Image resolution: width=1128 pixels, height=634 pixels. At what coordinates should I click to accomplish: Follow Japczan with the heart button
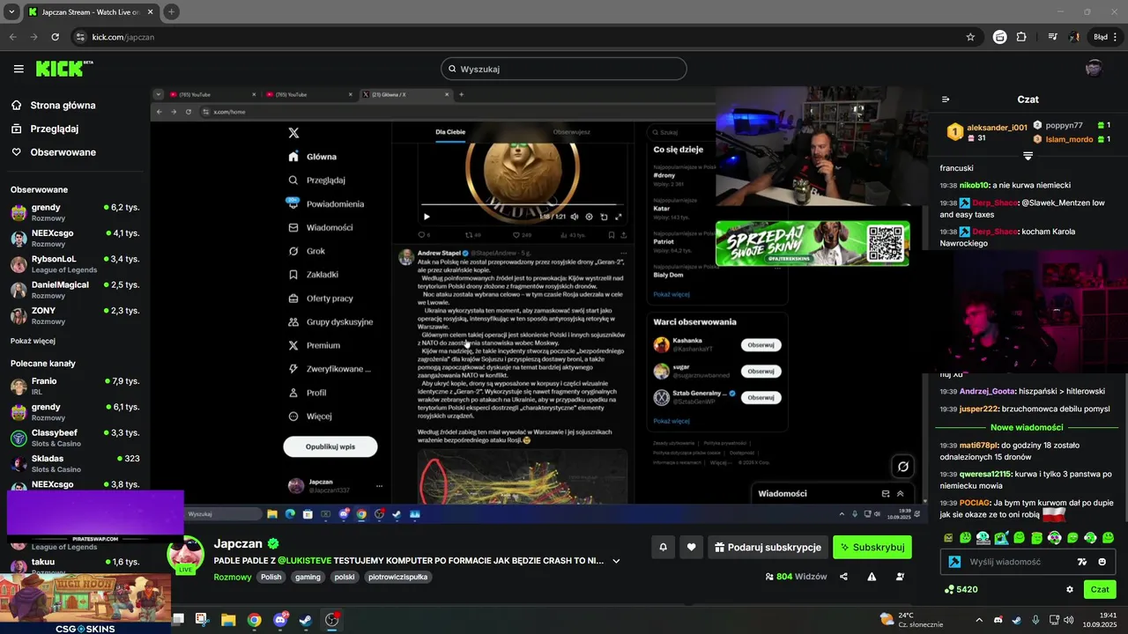691,547
